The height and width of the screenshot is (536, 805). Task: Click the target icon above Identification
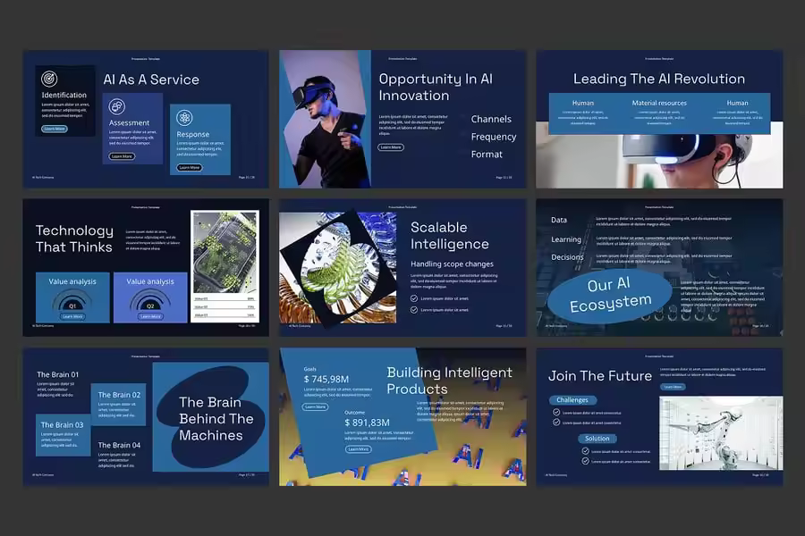pyautogui.click(x=50, y=79)
